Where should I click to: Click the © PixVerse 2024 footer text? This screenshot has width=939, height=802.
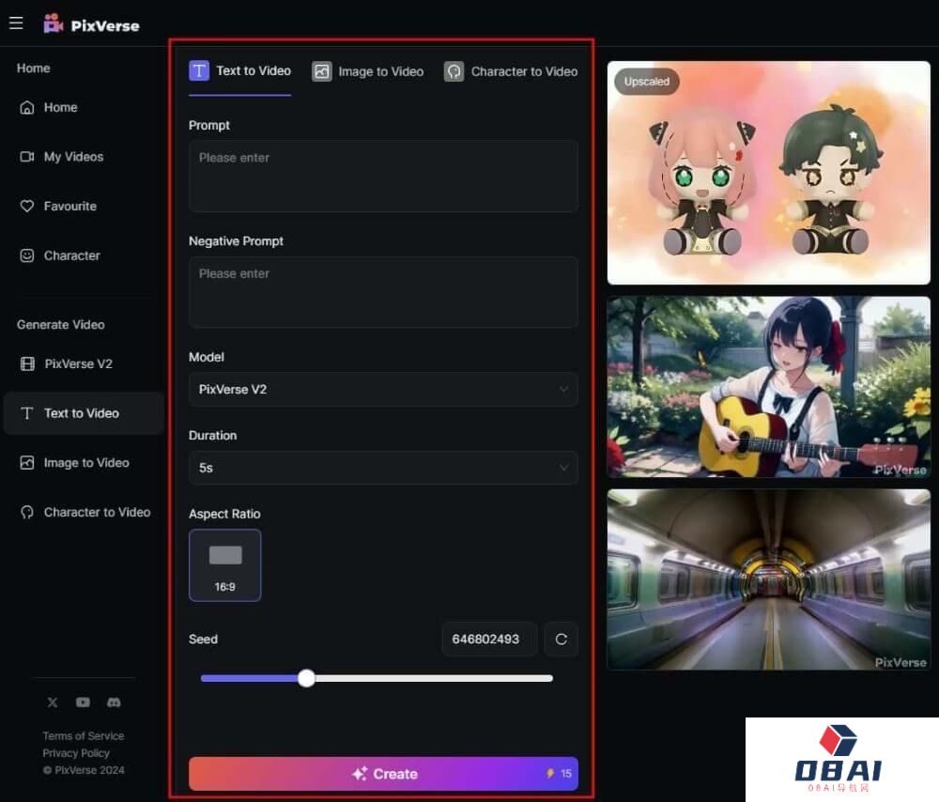(x=84, y=770)
